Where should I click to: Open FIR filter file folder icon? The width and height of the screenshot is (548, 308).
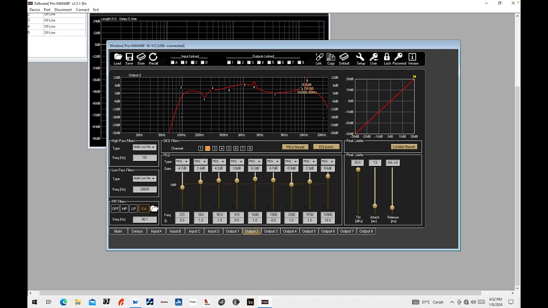pyautogui.click(x=154, y=209)
